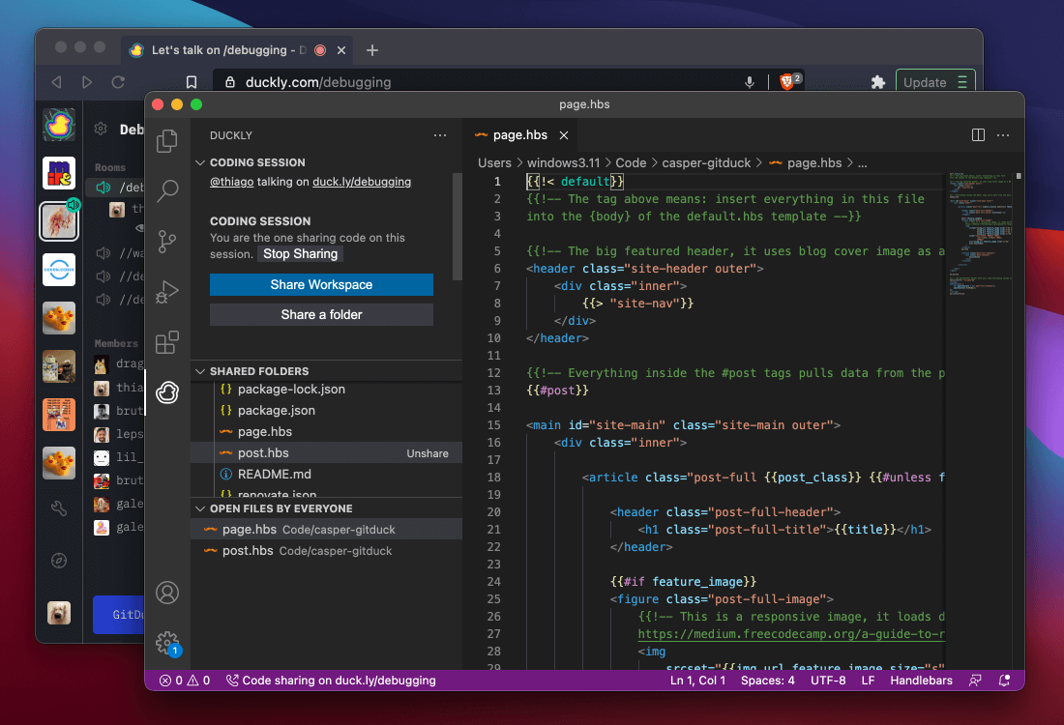This screenshot has height=725, width=1064.
Task: Click the compass explore icon in web sidebar
Action: 59,561
